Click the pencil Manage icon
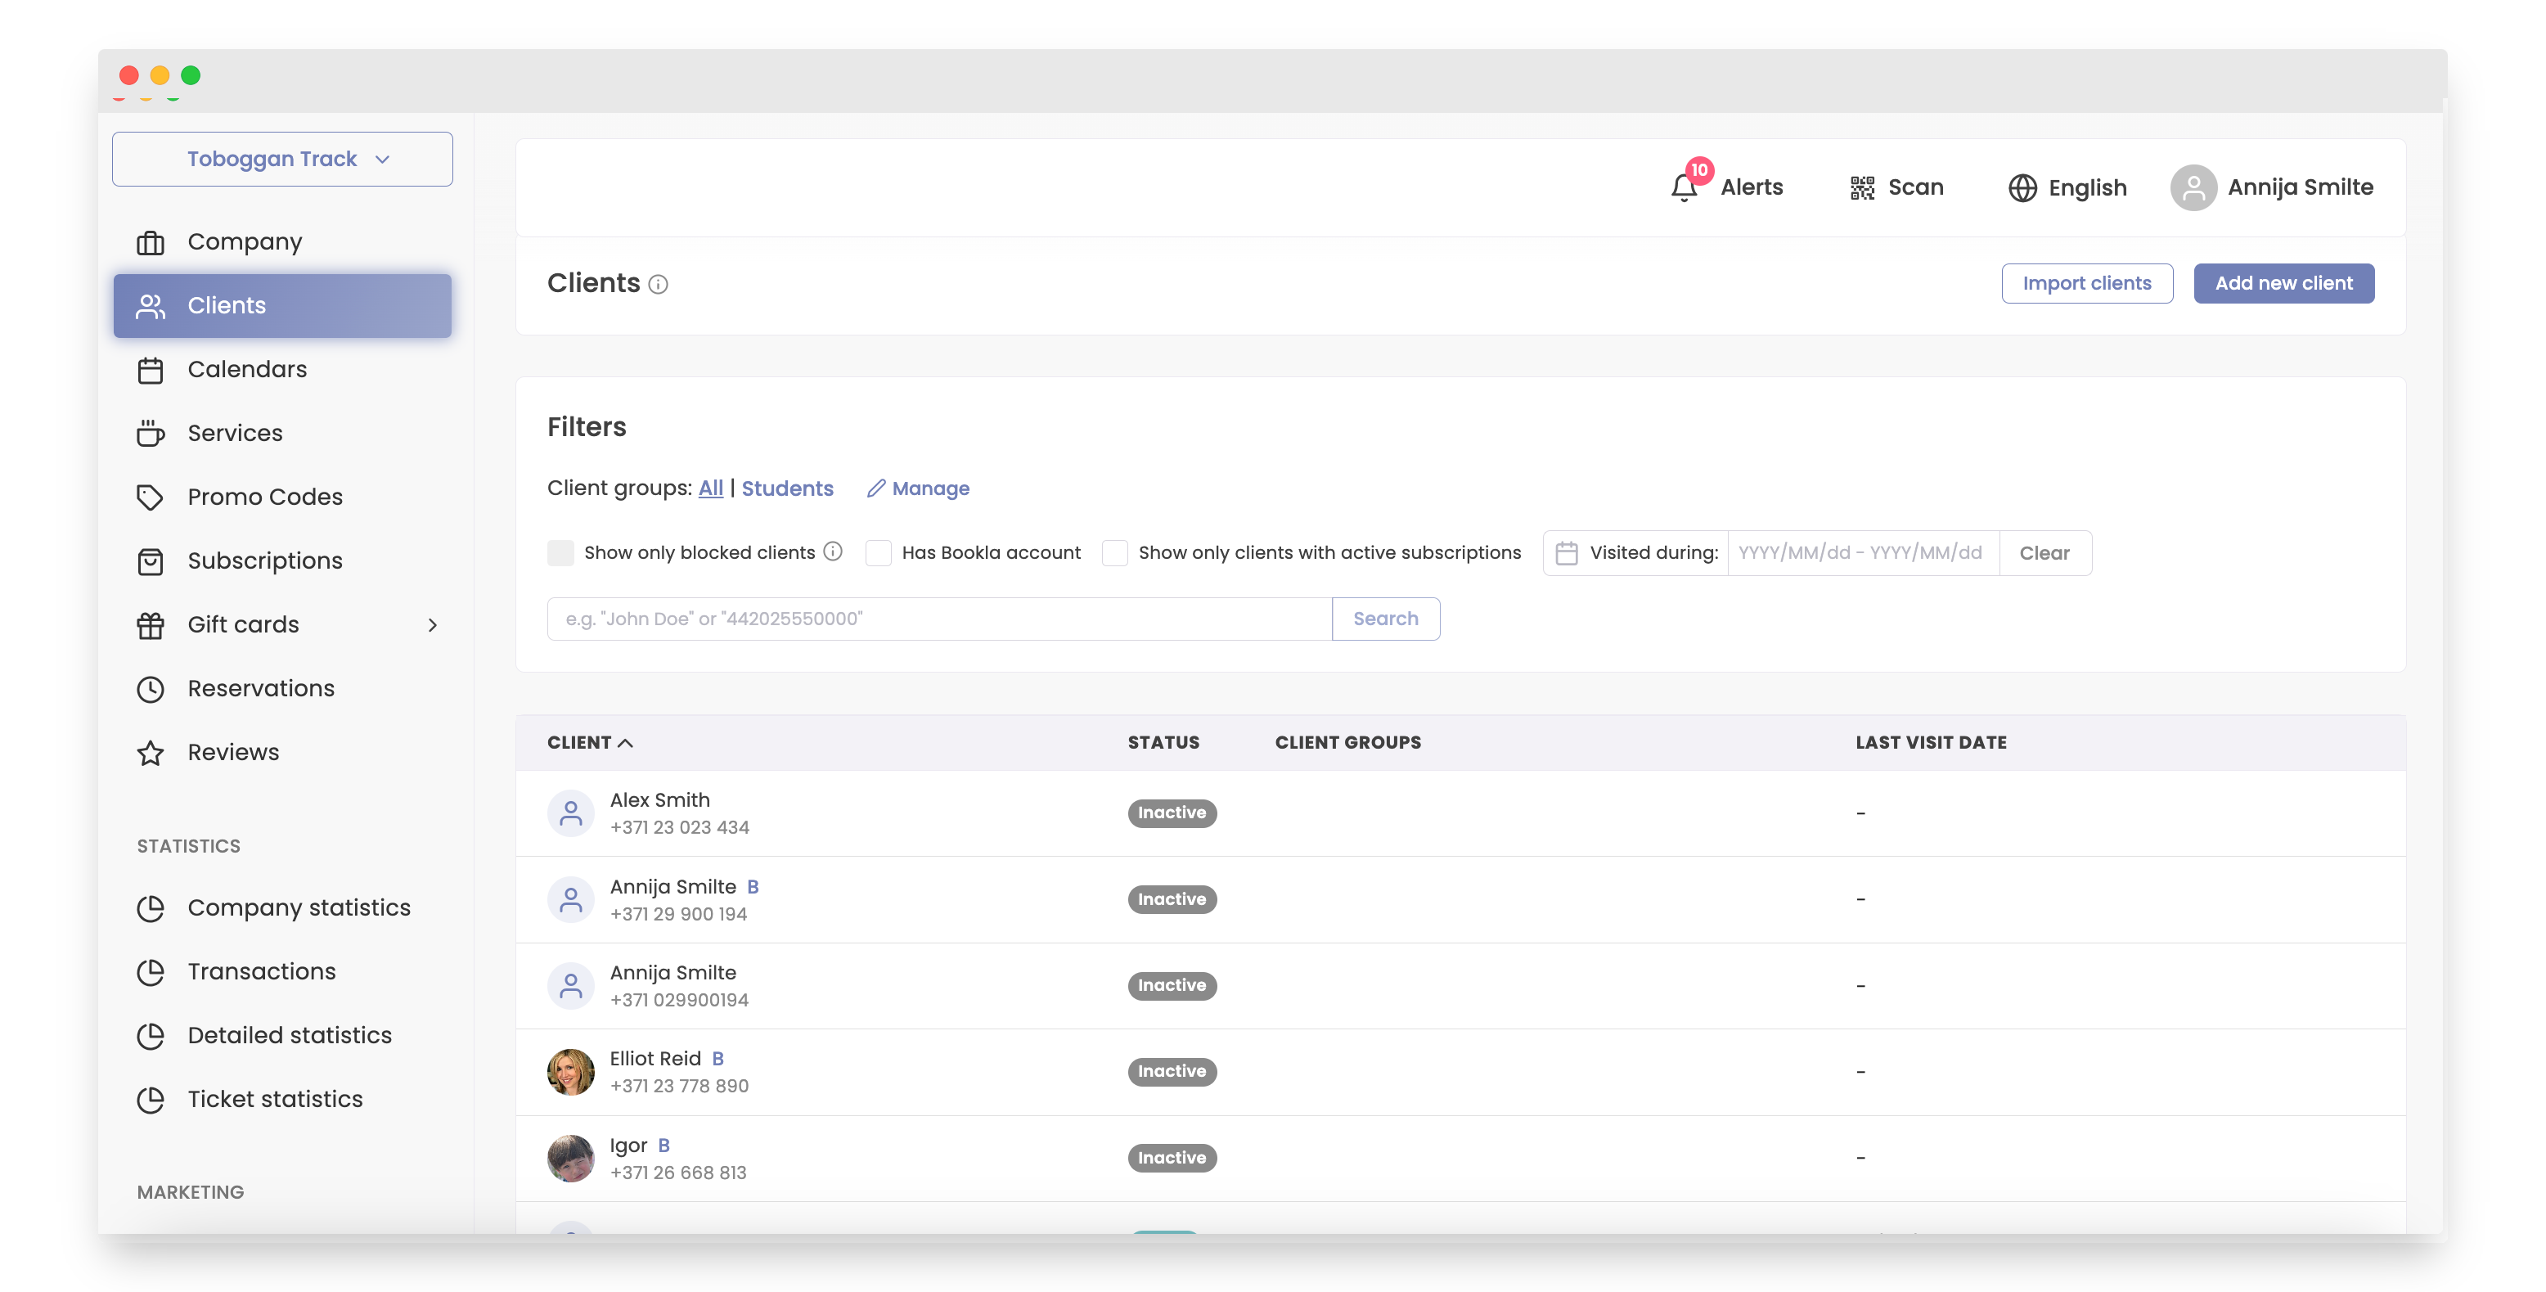 click(x=875, y=488)
